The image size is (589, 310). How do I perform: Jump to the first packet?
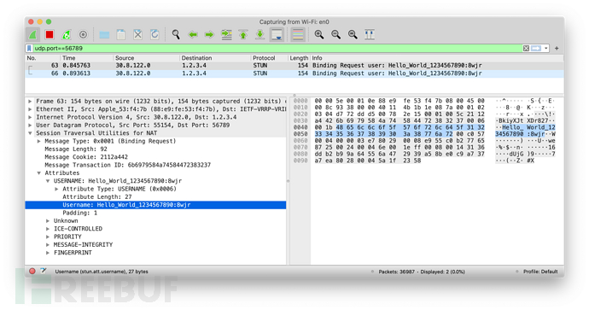(x=243, y=35)
